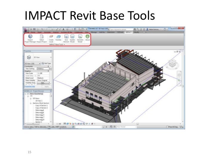Open the 3D View type selector dropdown arrow
217x163 pixels.
51,57
